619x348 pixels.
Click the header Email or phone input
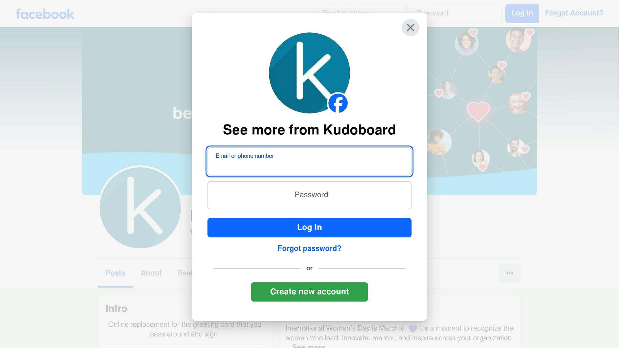(x=361, y=9)
